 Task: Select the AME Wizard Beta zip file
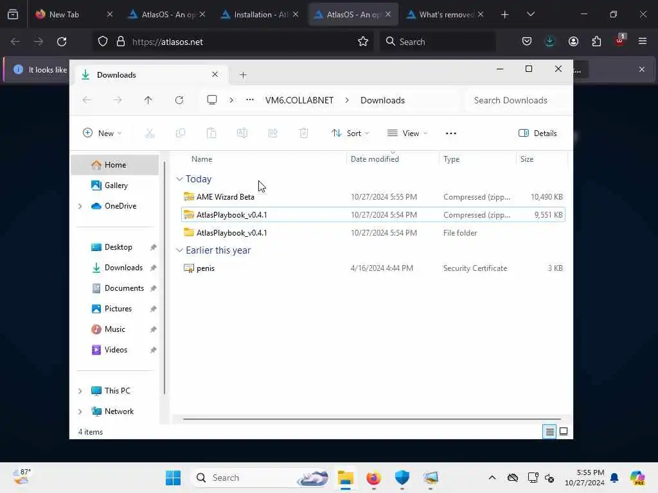coord(373,196)
